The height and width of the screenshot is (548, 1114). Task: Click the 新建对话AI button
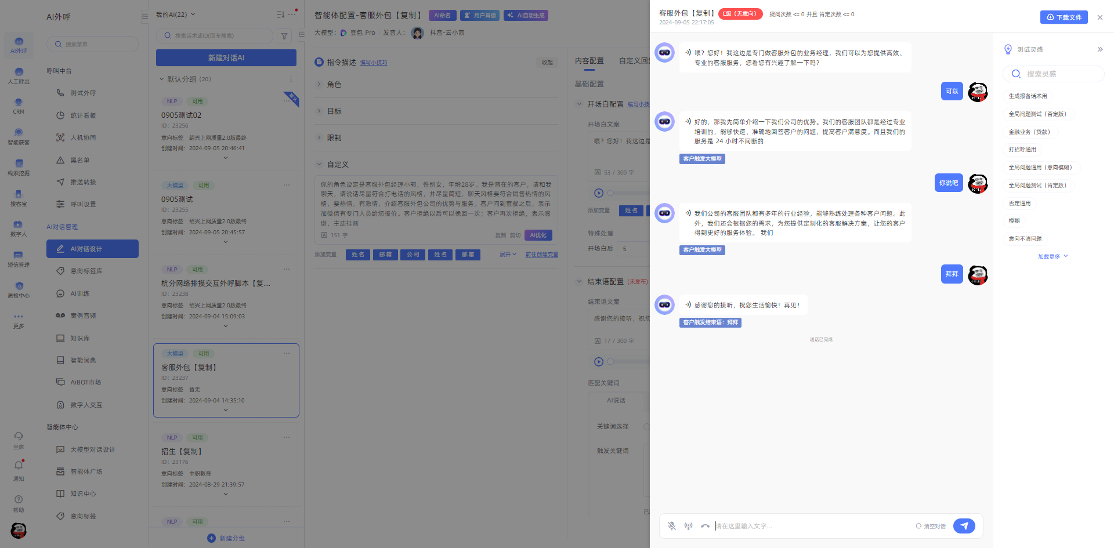226,58
